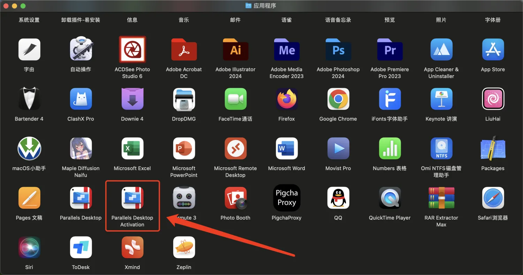Image resolution: width=523 pixels, height=275 pixels.
Task: Click the 语雀 app label
Action: tap(287, 20)
